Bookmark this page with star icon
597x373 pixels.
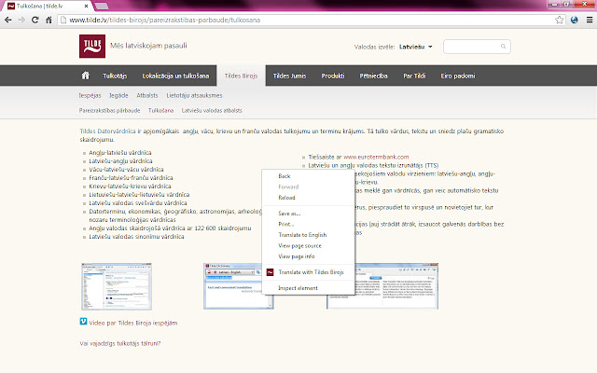(559, 20)
